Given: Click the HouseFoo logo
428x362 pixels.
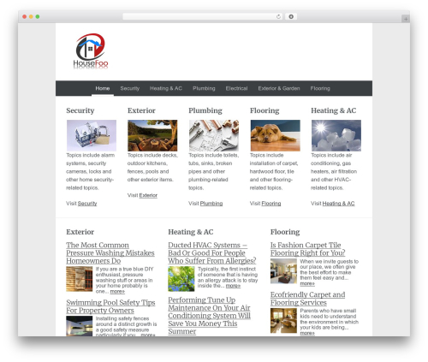Looking at the screenshot, I should point(91,51).
